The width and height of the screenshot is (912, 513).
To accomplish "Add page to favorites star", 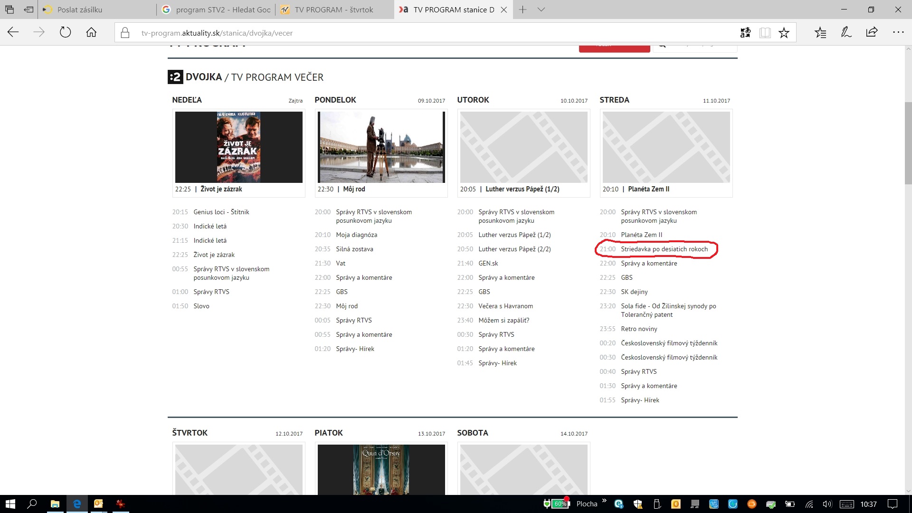I will point(784,33).
